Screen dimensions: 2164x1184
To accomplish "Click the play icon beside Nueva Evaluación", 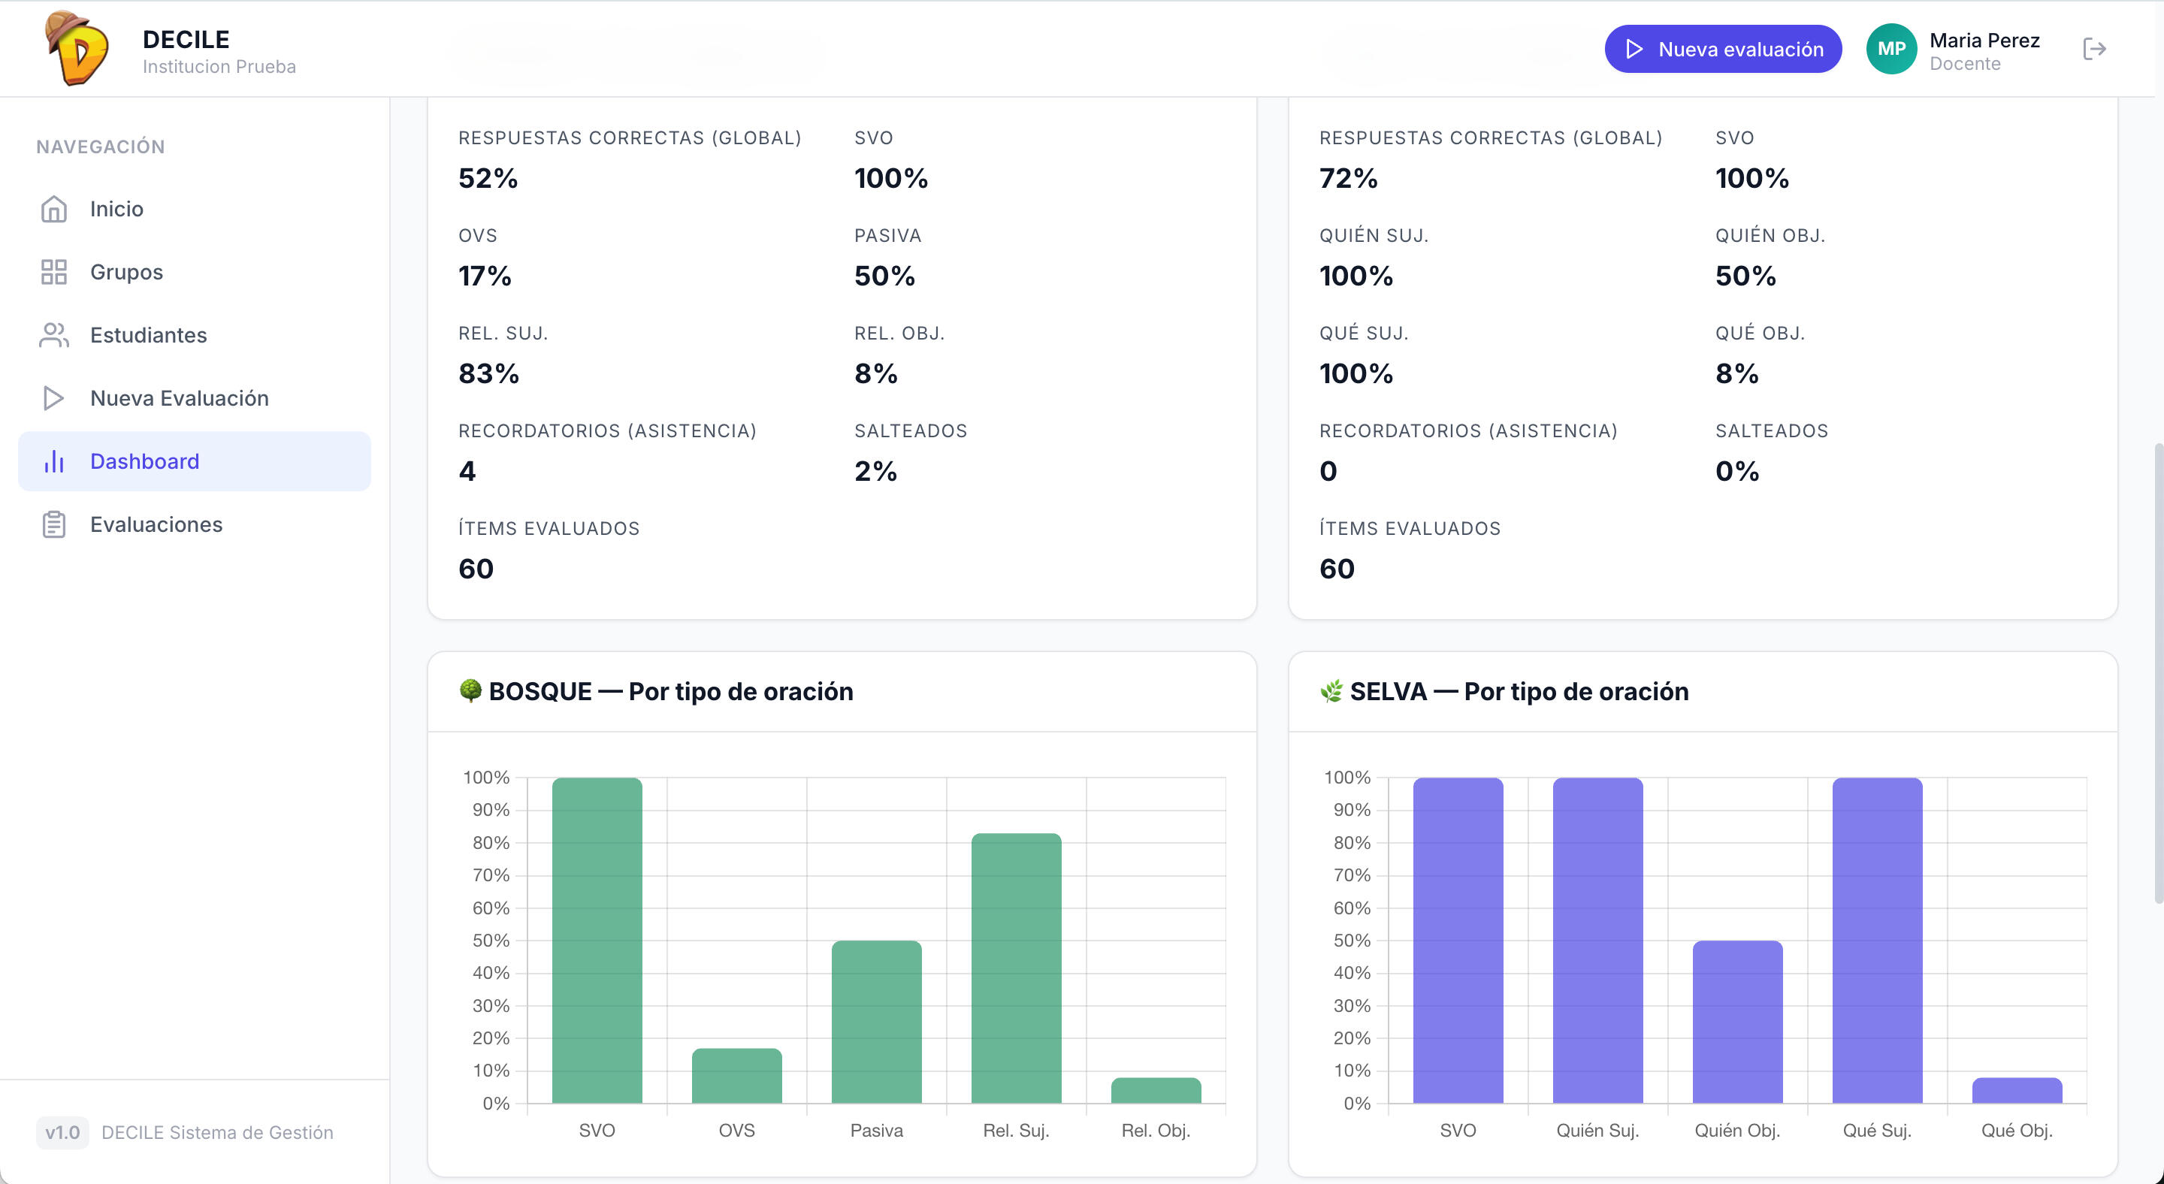I will 54,398.
